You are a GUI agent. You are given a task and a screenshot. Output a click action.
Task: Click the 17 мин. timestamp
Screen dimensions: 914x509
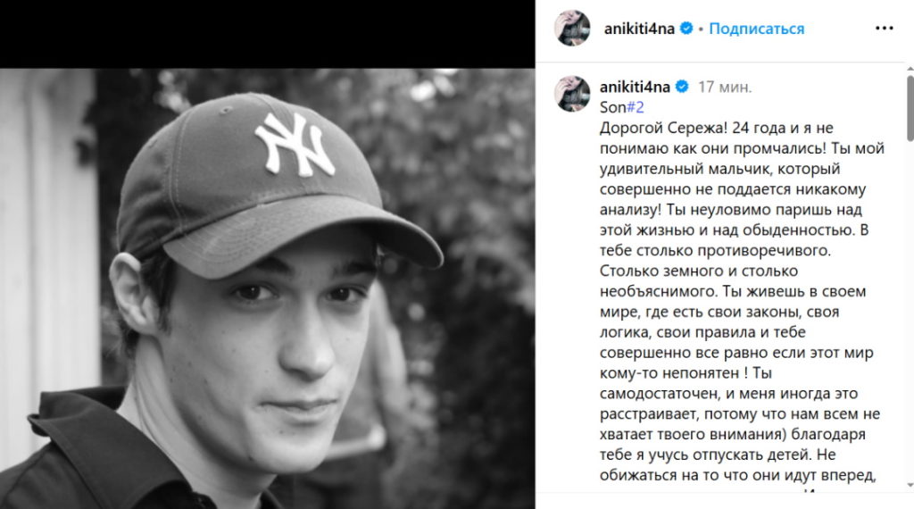[725, 87]
